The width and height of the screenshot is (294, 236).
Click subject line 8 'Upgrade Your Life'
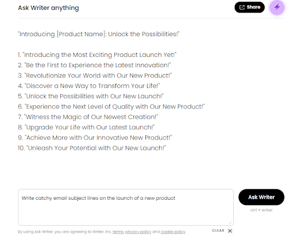(x=86, y=127)
